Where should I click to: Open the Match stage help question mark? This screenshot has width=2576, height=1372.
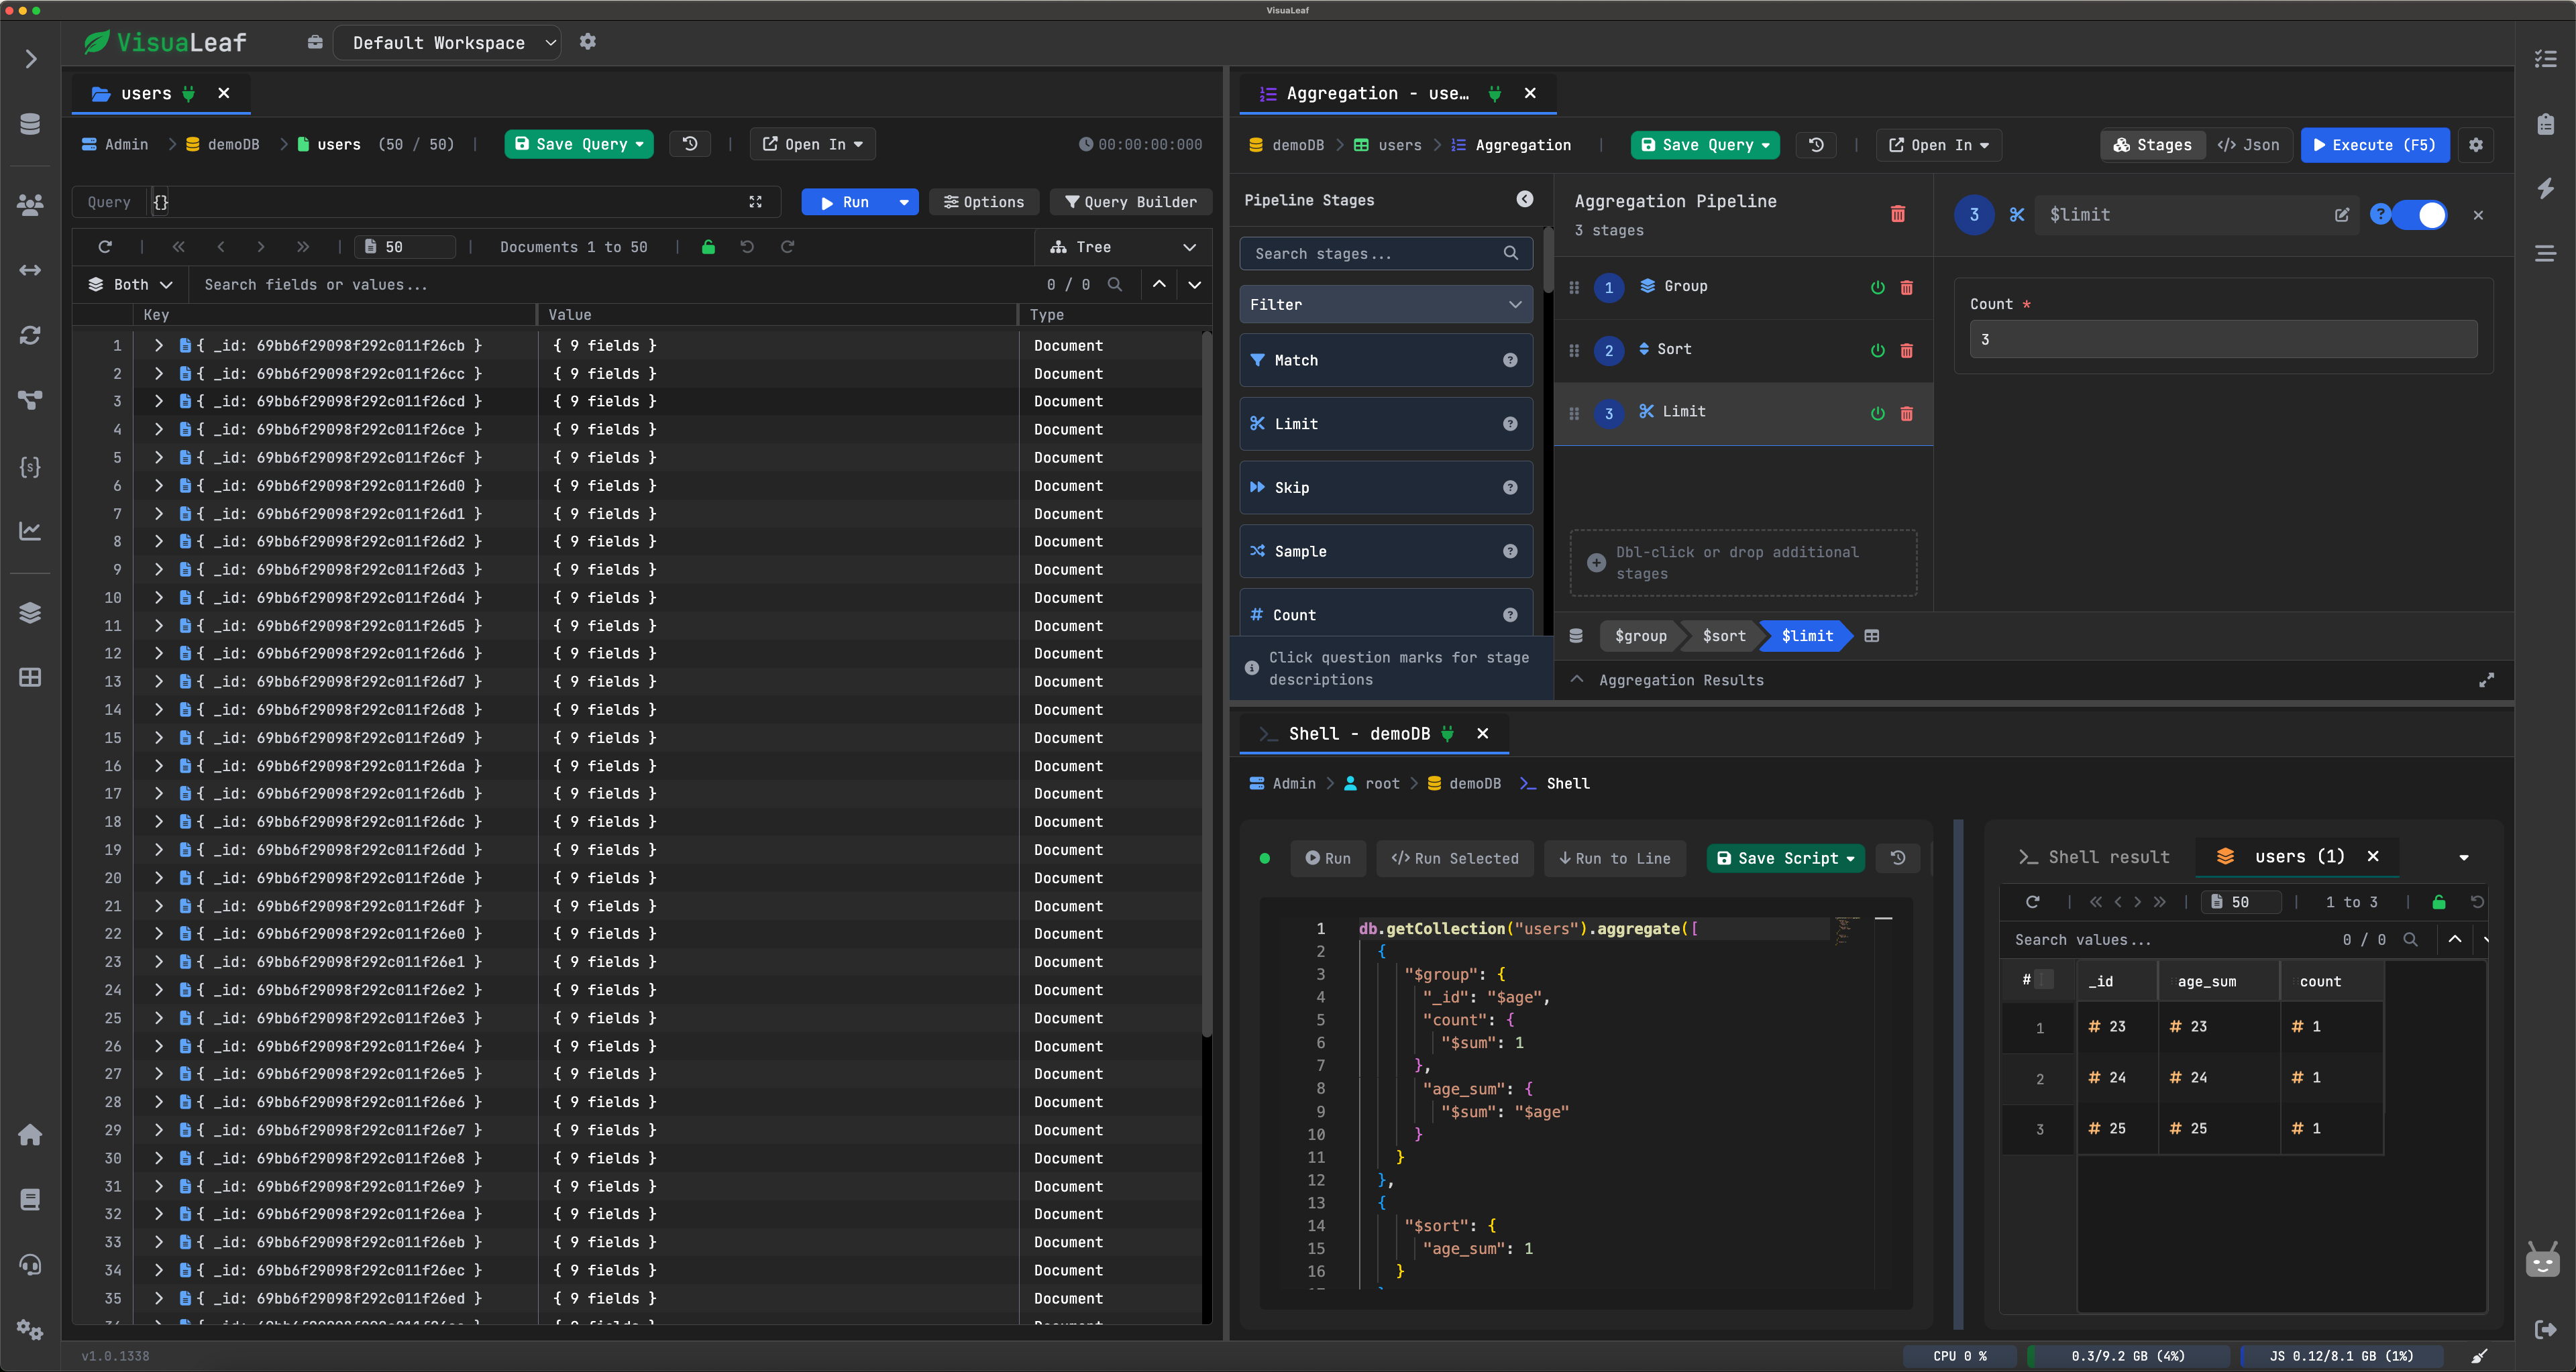1510,359
